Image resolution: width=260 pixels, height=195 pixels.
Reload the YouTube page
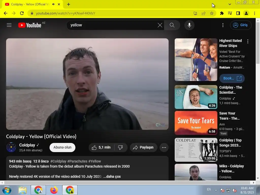point(22,13)
